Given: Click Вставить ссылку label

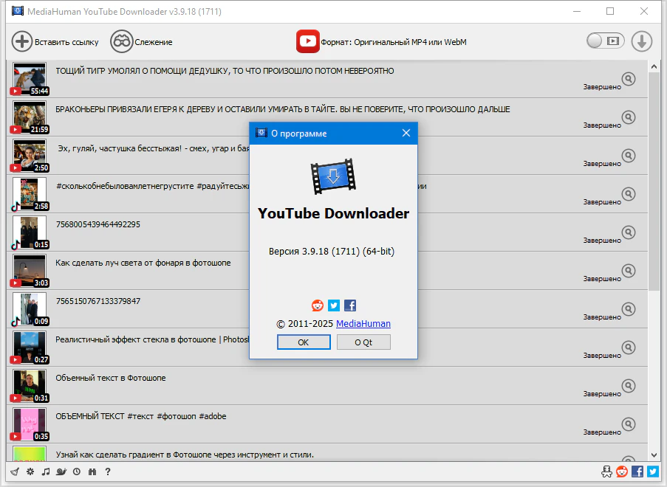Looking at the screenshot, I should [66, 42].
